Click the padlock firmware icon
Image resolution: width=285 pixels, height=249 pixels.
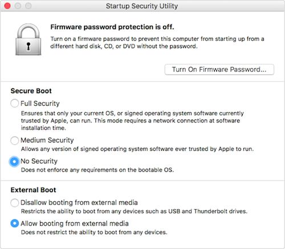coord(28,39)
